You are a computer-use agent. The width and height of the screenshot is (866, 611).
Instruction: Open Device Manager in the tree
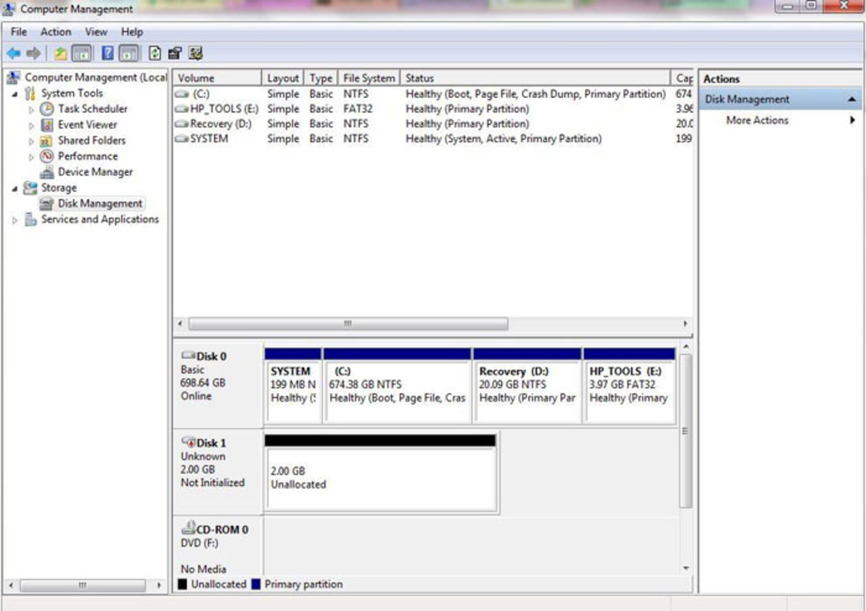(95, 172)
